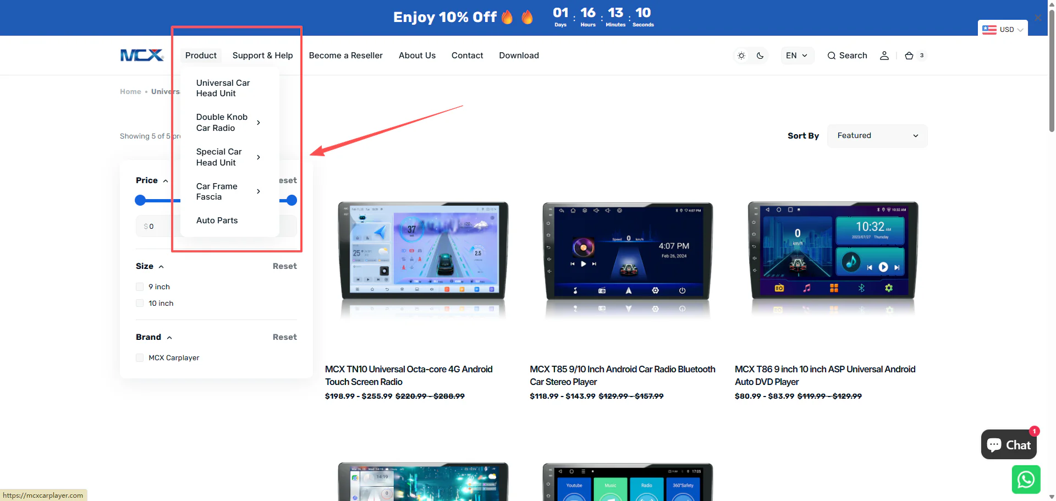This screenshot has height=501, width=1056.
Task: Open the Chat widget bubble
Action: [x=1009, y=445]
